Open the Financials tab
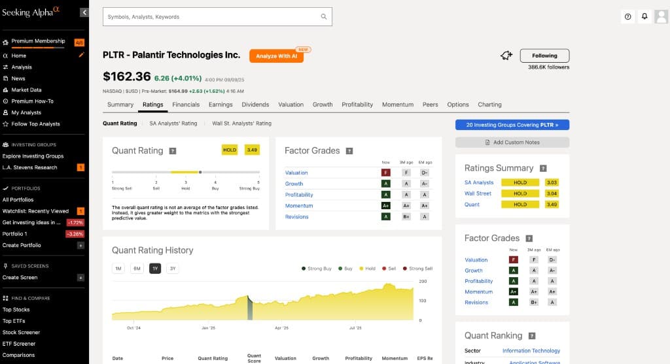The width and height of the screenshot is (670, 364). click(x=186, y=105)
